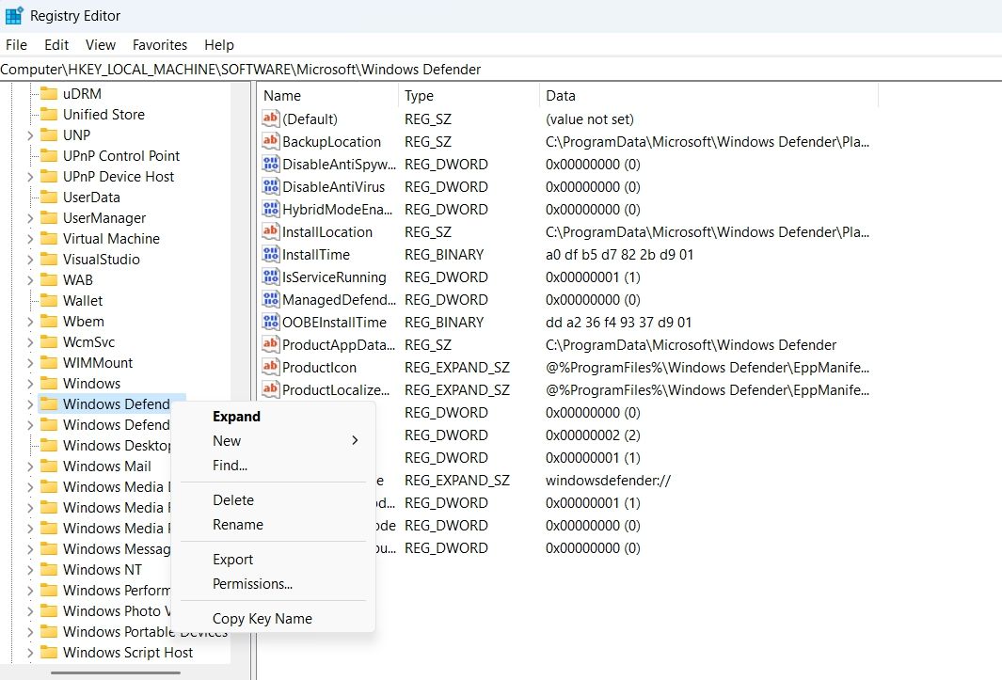
Task: Expand the WAB key
Action: [30, 280]
